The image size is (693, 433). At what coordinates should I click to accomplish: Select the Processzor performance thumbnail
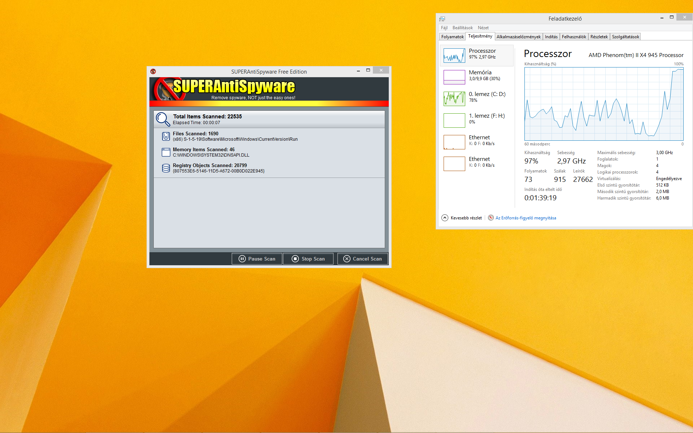tap(454, 56)
